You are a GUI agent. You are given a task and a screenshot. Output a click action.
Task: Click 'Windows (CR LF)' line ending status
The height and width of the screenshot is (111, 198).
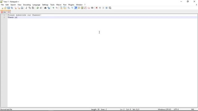point(164,109)
